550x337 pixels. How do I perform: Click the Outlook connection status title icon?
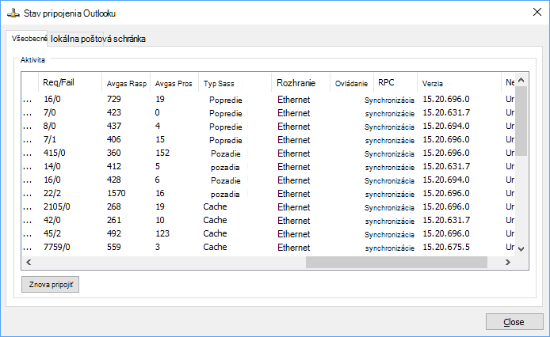point(13,13)
